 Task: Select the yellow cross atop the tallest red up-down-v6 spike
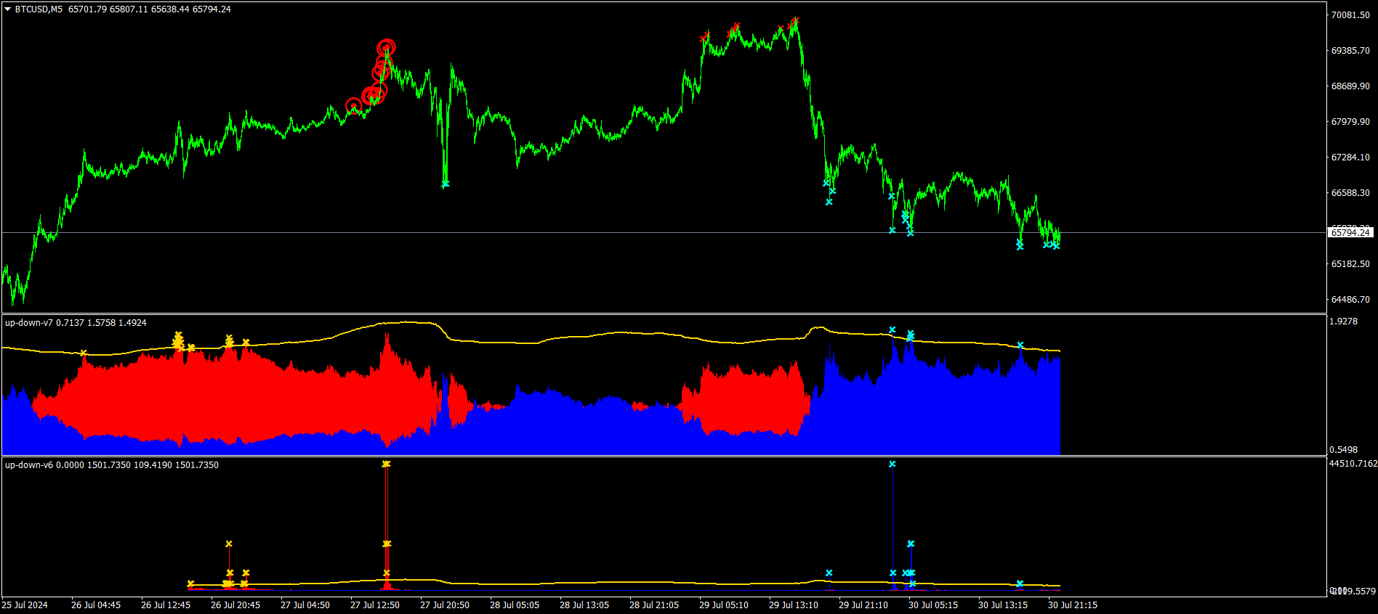[x=387, y=464]
